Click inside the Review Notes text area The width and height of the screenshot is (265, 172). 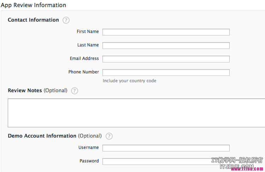coord(136,113)
